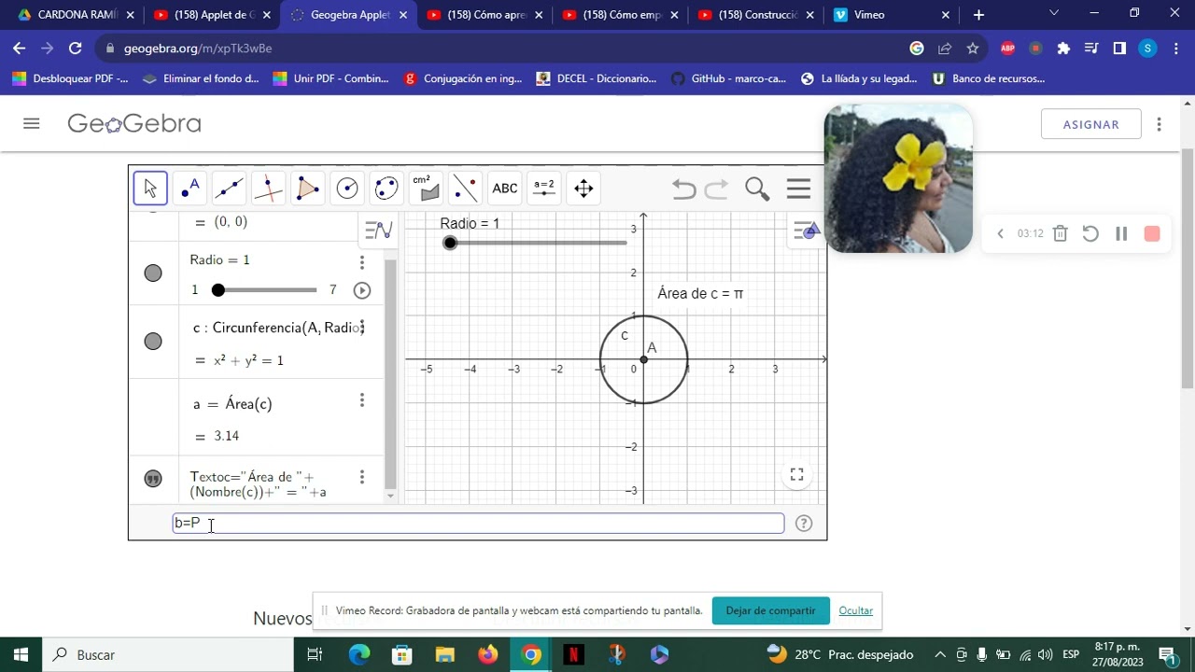
Task: Open GitHub marco-ca bookmark
Action: pos(728,78)
